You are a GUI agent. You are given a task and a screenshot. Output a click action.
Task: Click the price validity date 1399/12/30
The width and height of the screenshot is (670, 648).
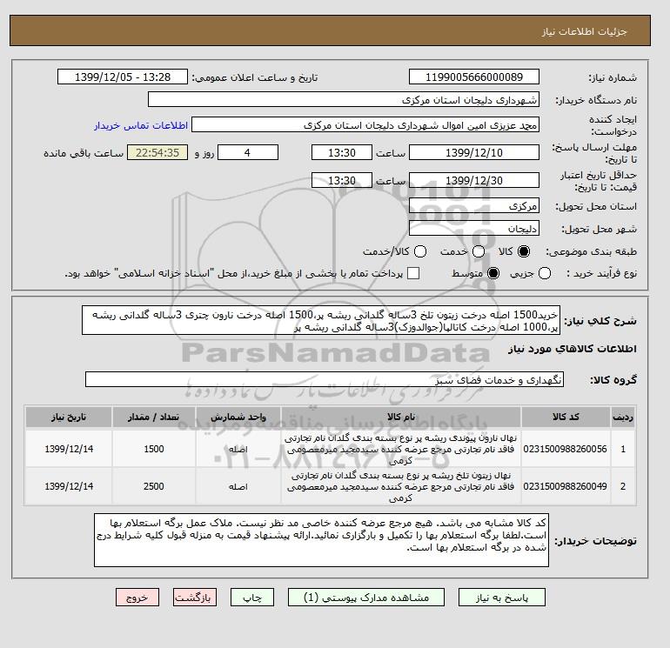click(474, 180)
